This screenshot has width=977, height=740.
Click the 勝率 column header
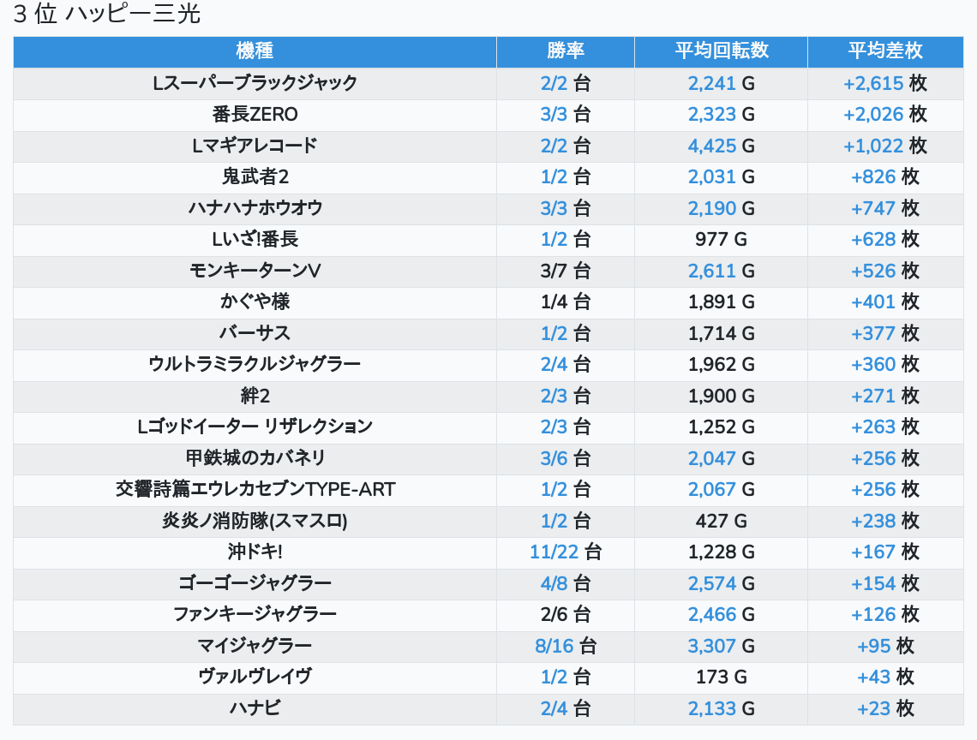[565, 51]
